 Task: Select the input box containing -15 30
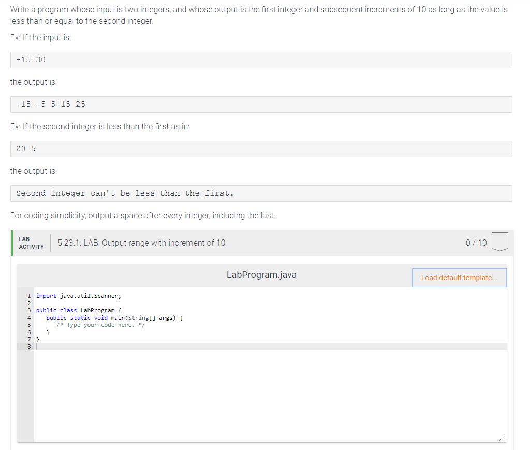(261, 59)
